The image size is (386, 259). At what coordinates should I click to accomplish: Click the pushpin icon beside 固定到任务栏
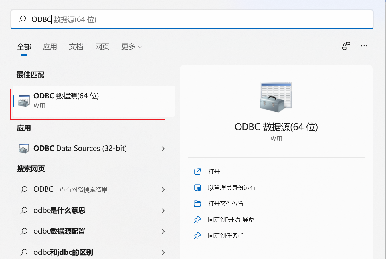point(197,235)
